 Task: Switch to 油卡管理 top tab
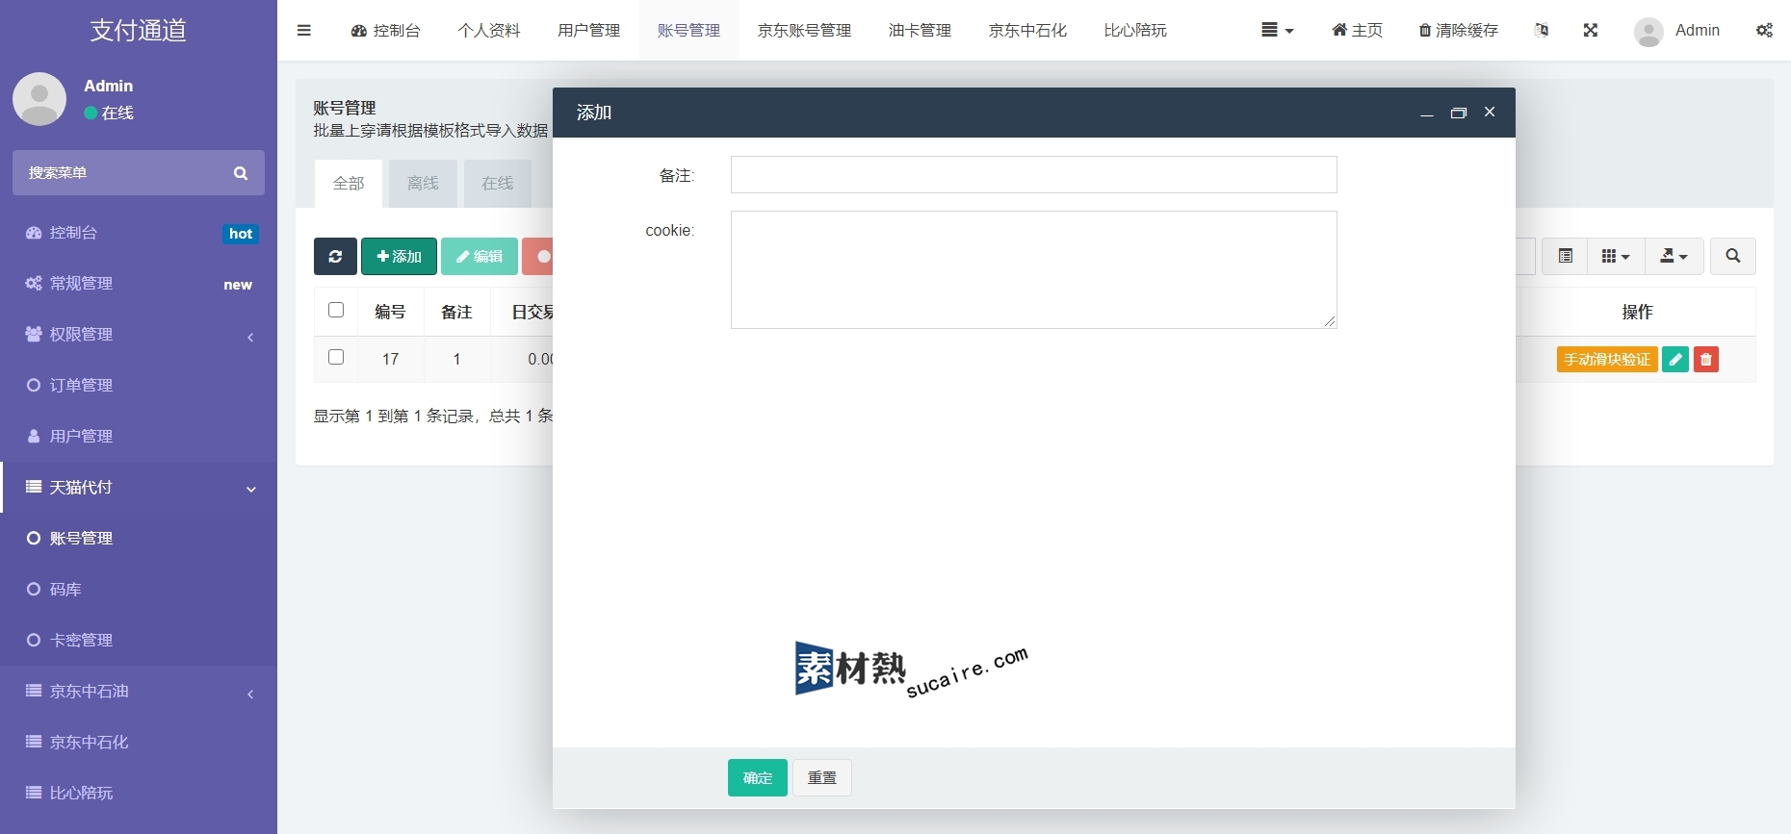click(921, 30)
